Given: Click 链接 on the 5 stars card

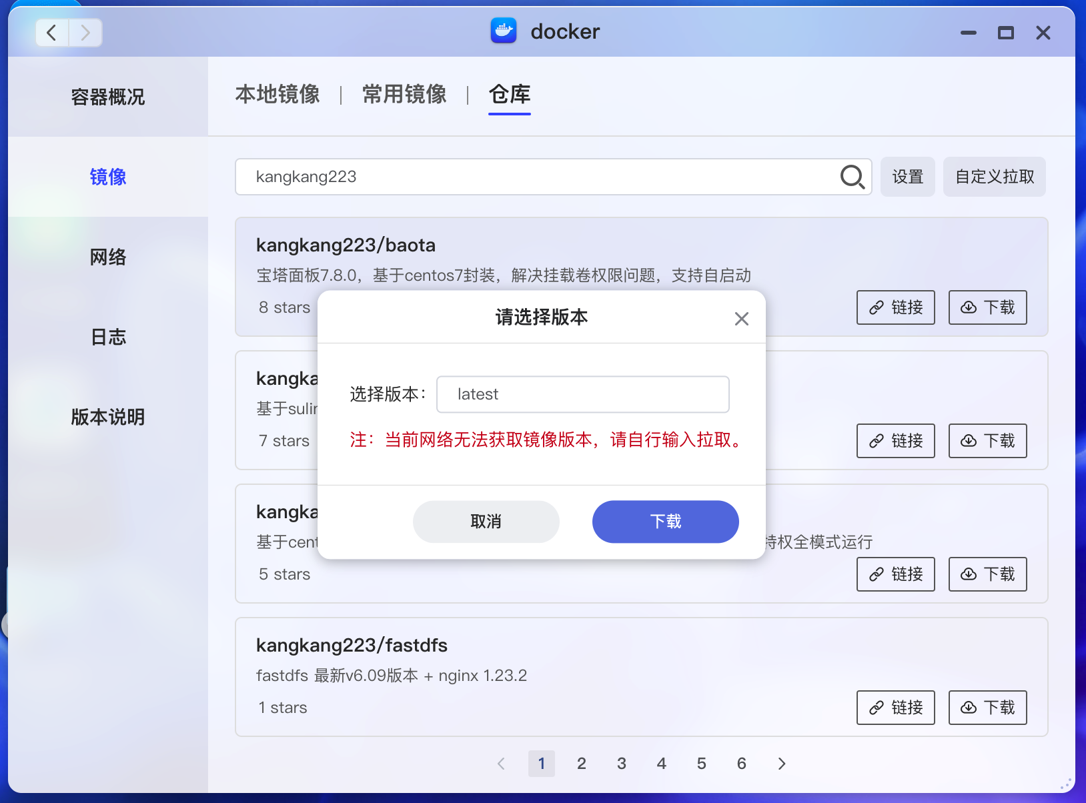Looking at the screenshot, I should 896,574.
